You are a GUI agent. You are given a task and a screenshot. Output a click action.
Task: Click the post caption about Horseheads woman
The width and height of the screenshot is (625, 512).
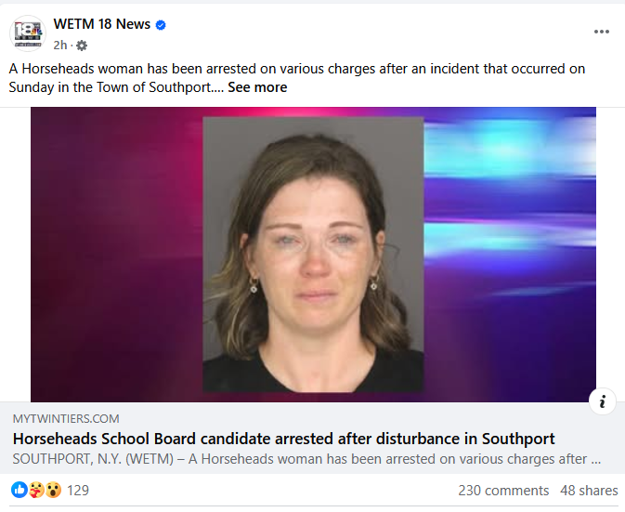click(297, 78)
